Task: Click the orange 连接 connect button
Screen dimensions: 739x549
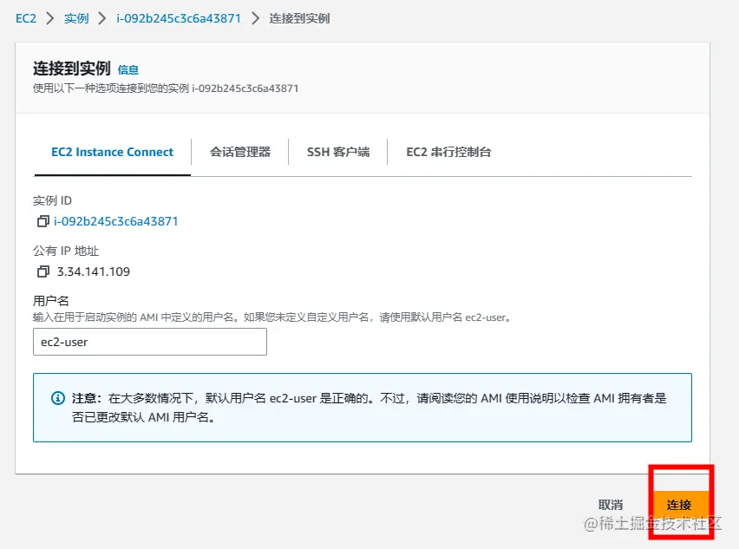Action: coord(679,505)
